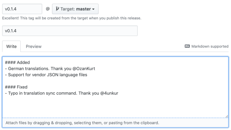This screenshot has height=130, width=231.
Task: Click the attach files by dragging bar
Action: (x=115, y=123)
